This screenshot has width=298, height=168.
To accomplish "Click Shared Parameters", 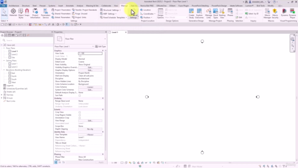I will (x=61, y=14).
